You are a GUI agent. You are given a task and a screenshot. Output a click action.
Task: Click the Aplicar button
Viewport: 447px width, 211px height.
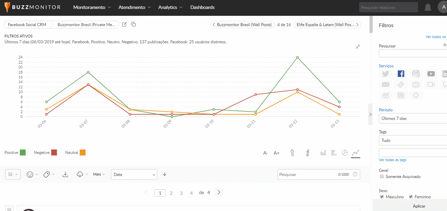pyautogui.click(x=419, y=206)
